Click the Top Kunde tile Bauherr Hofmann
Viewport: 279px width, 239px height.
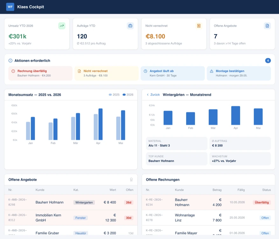pos(177,159)
